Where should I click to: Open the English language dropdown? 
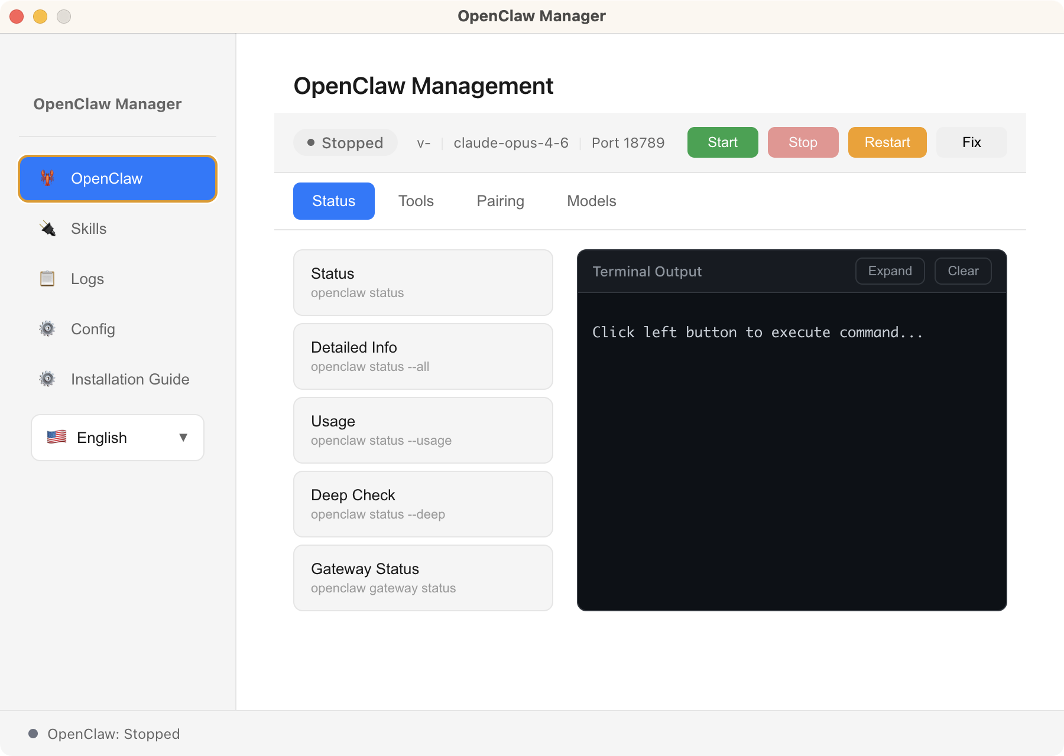coord(117,437)
